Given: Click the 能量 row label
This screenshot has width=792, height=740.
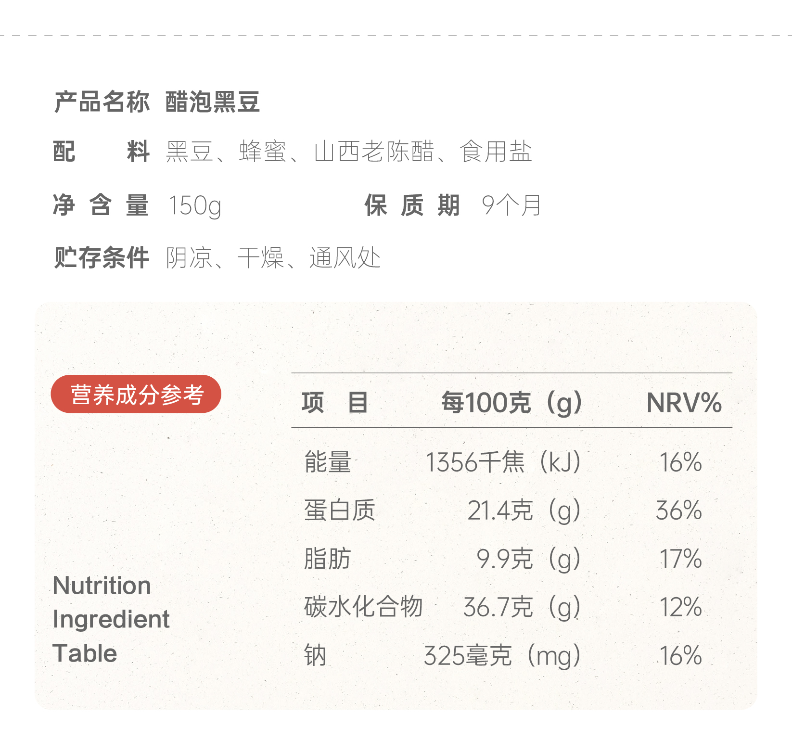Looking at the screenshot, I should [328, 462].
